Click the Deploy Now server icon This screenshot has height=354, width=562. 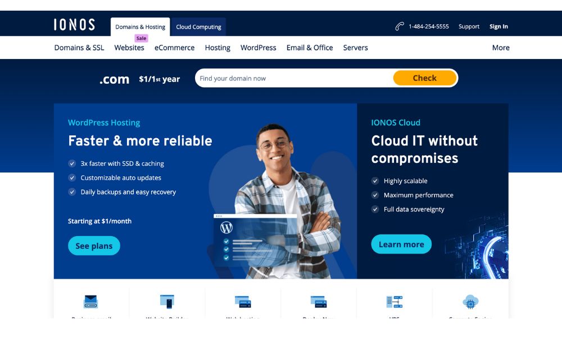pyautogui.click(x=319, y=302)
